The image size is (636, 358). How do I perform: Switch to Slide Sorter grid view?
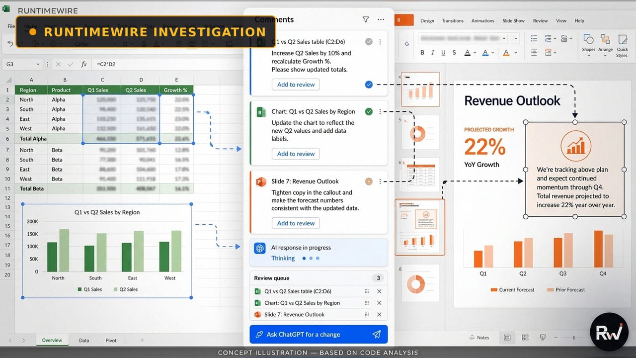525,338
